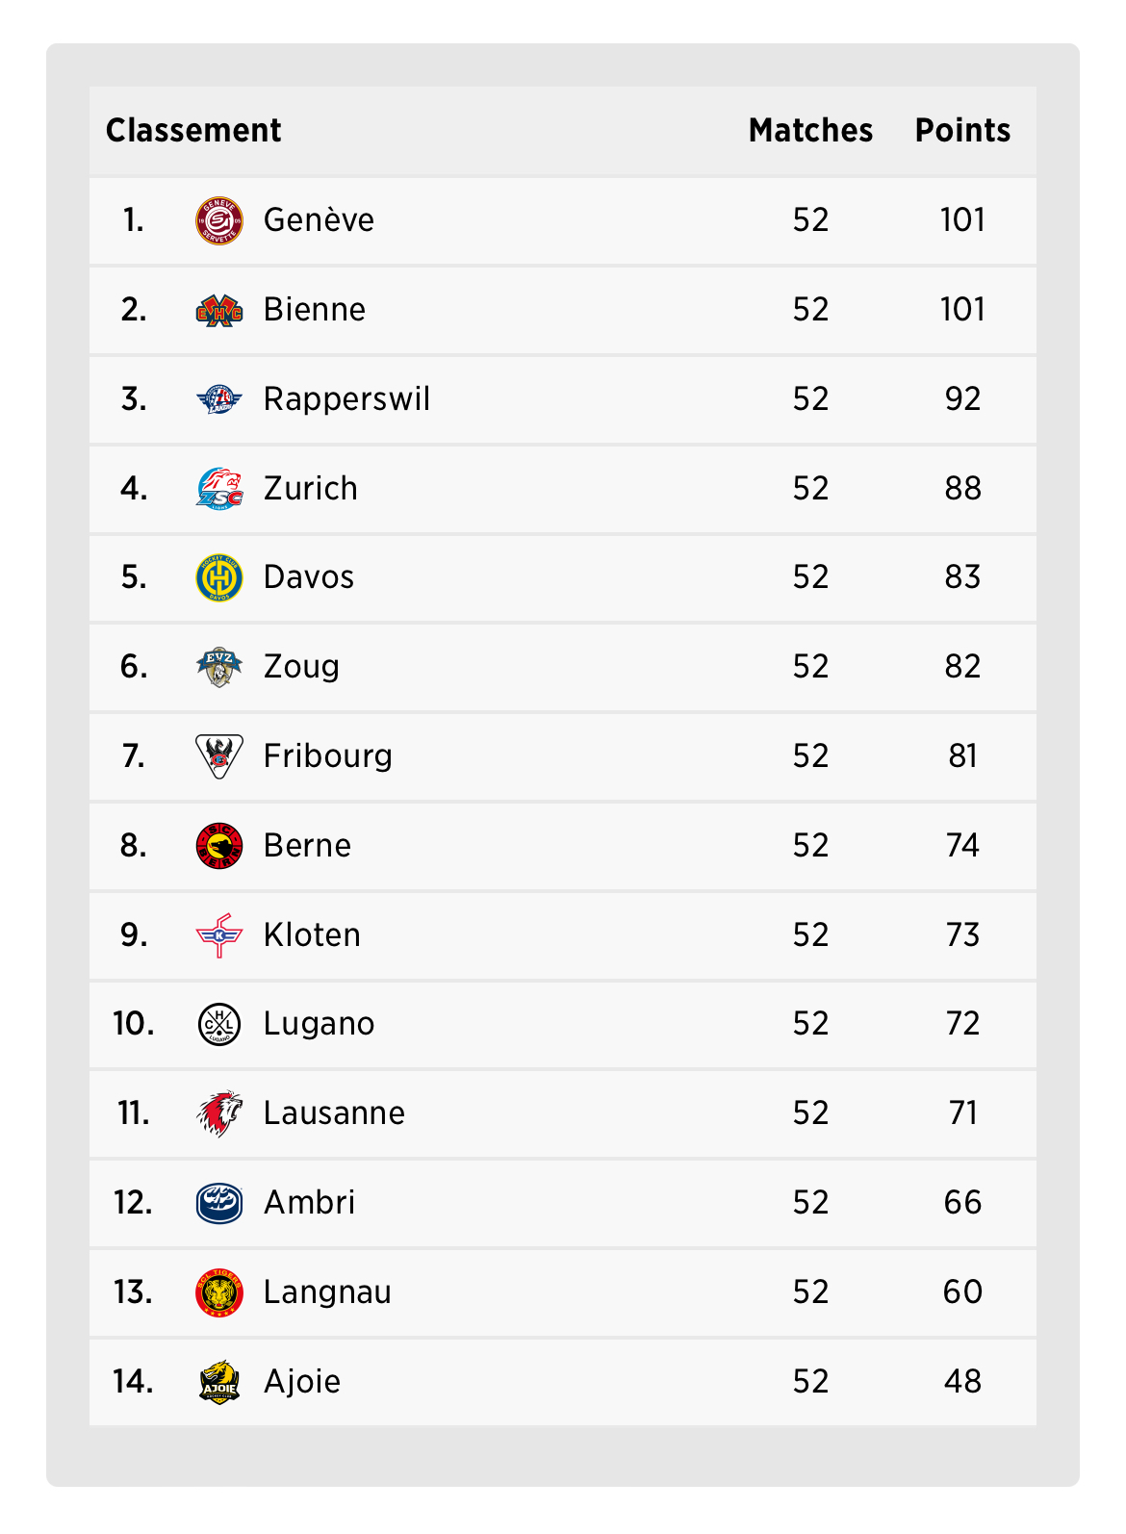The width and height of the screenshot is (1126, 1534).
Task: Click the Points column header
Action: click(x=962, y=131)
